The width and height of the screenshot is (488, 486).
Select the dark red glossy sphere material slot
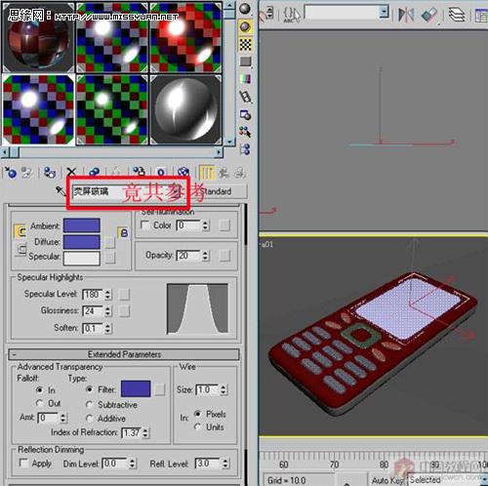38,37
